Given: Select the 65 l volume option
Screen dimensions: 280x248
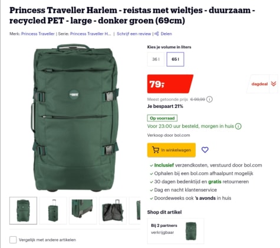Looking at the screenshot, I should point(175,59).
